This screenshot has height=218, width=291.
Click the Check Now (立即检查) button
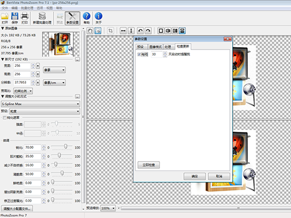point(148,165)
